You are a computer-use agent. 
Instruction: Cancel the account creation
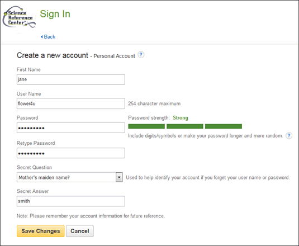coord(80,231)
